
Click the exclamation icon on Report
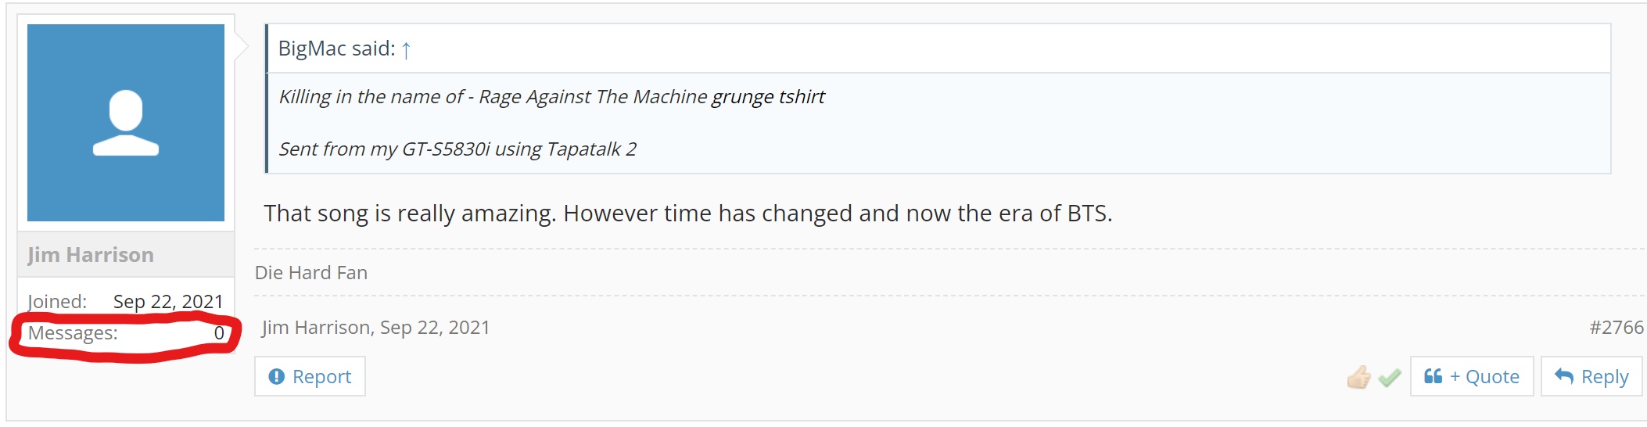point(277,376)
